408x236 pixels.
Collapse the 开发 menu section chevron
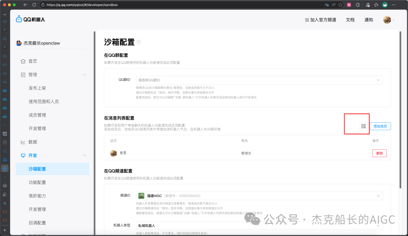click(x=85, y=155)
